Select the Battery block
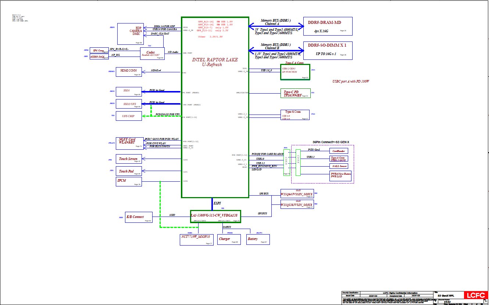The height and width of the screenshot is (305, 489). pyautogui.click(x=258, y=239)
